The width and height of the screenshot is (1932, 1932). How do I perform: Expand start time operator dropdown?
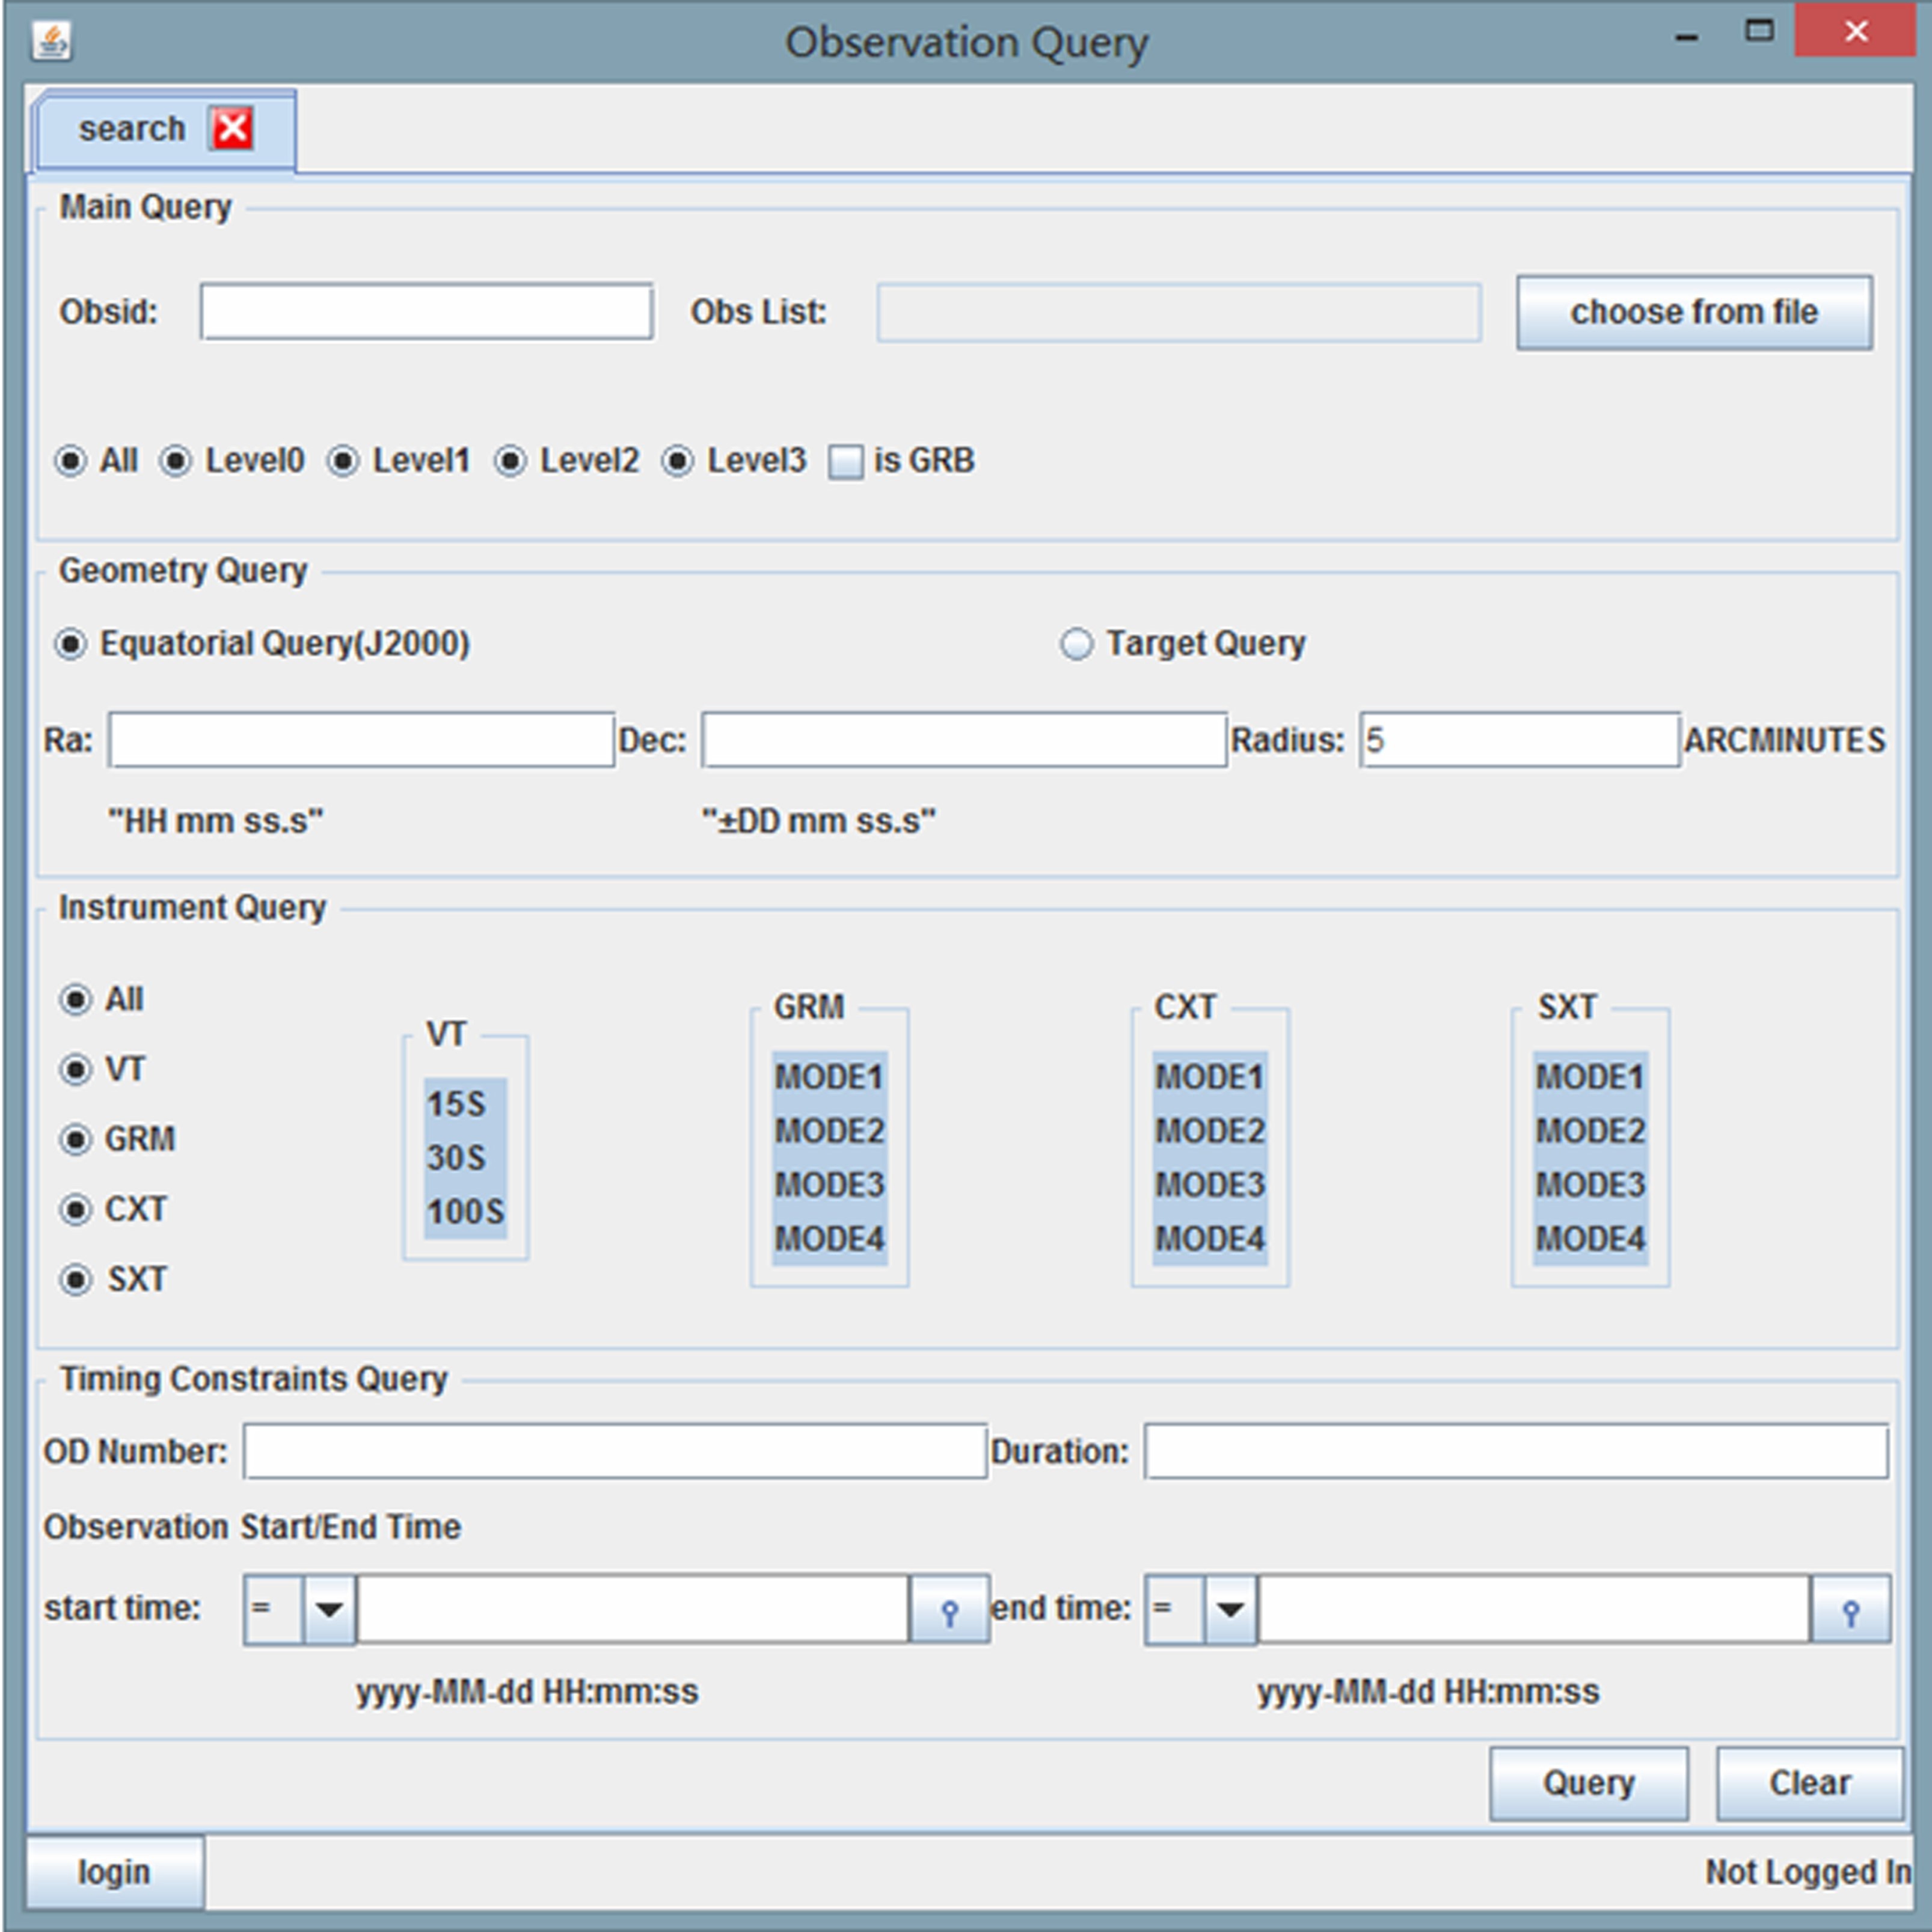(329, 1609)
